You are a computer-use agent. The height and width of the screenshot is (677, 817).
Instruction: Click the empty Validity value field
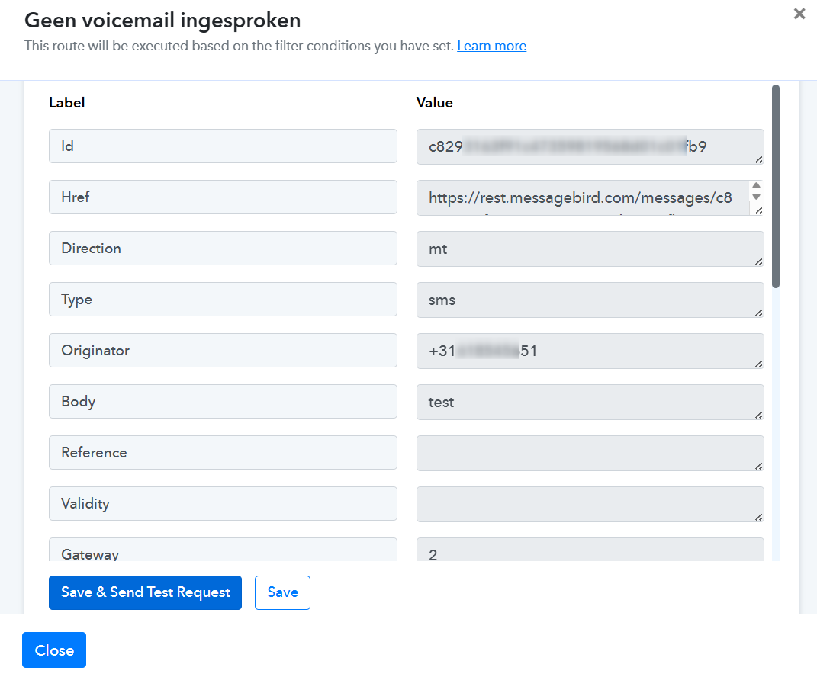(589, 504)
